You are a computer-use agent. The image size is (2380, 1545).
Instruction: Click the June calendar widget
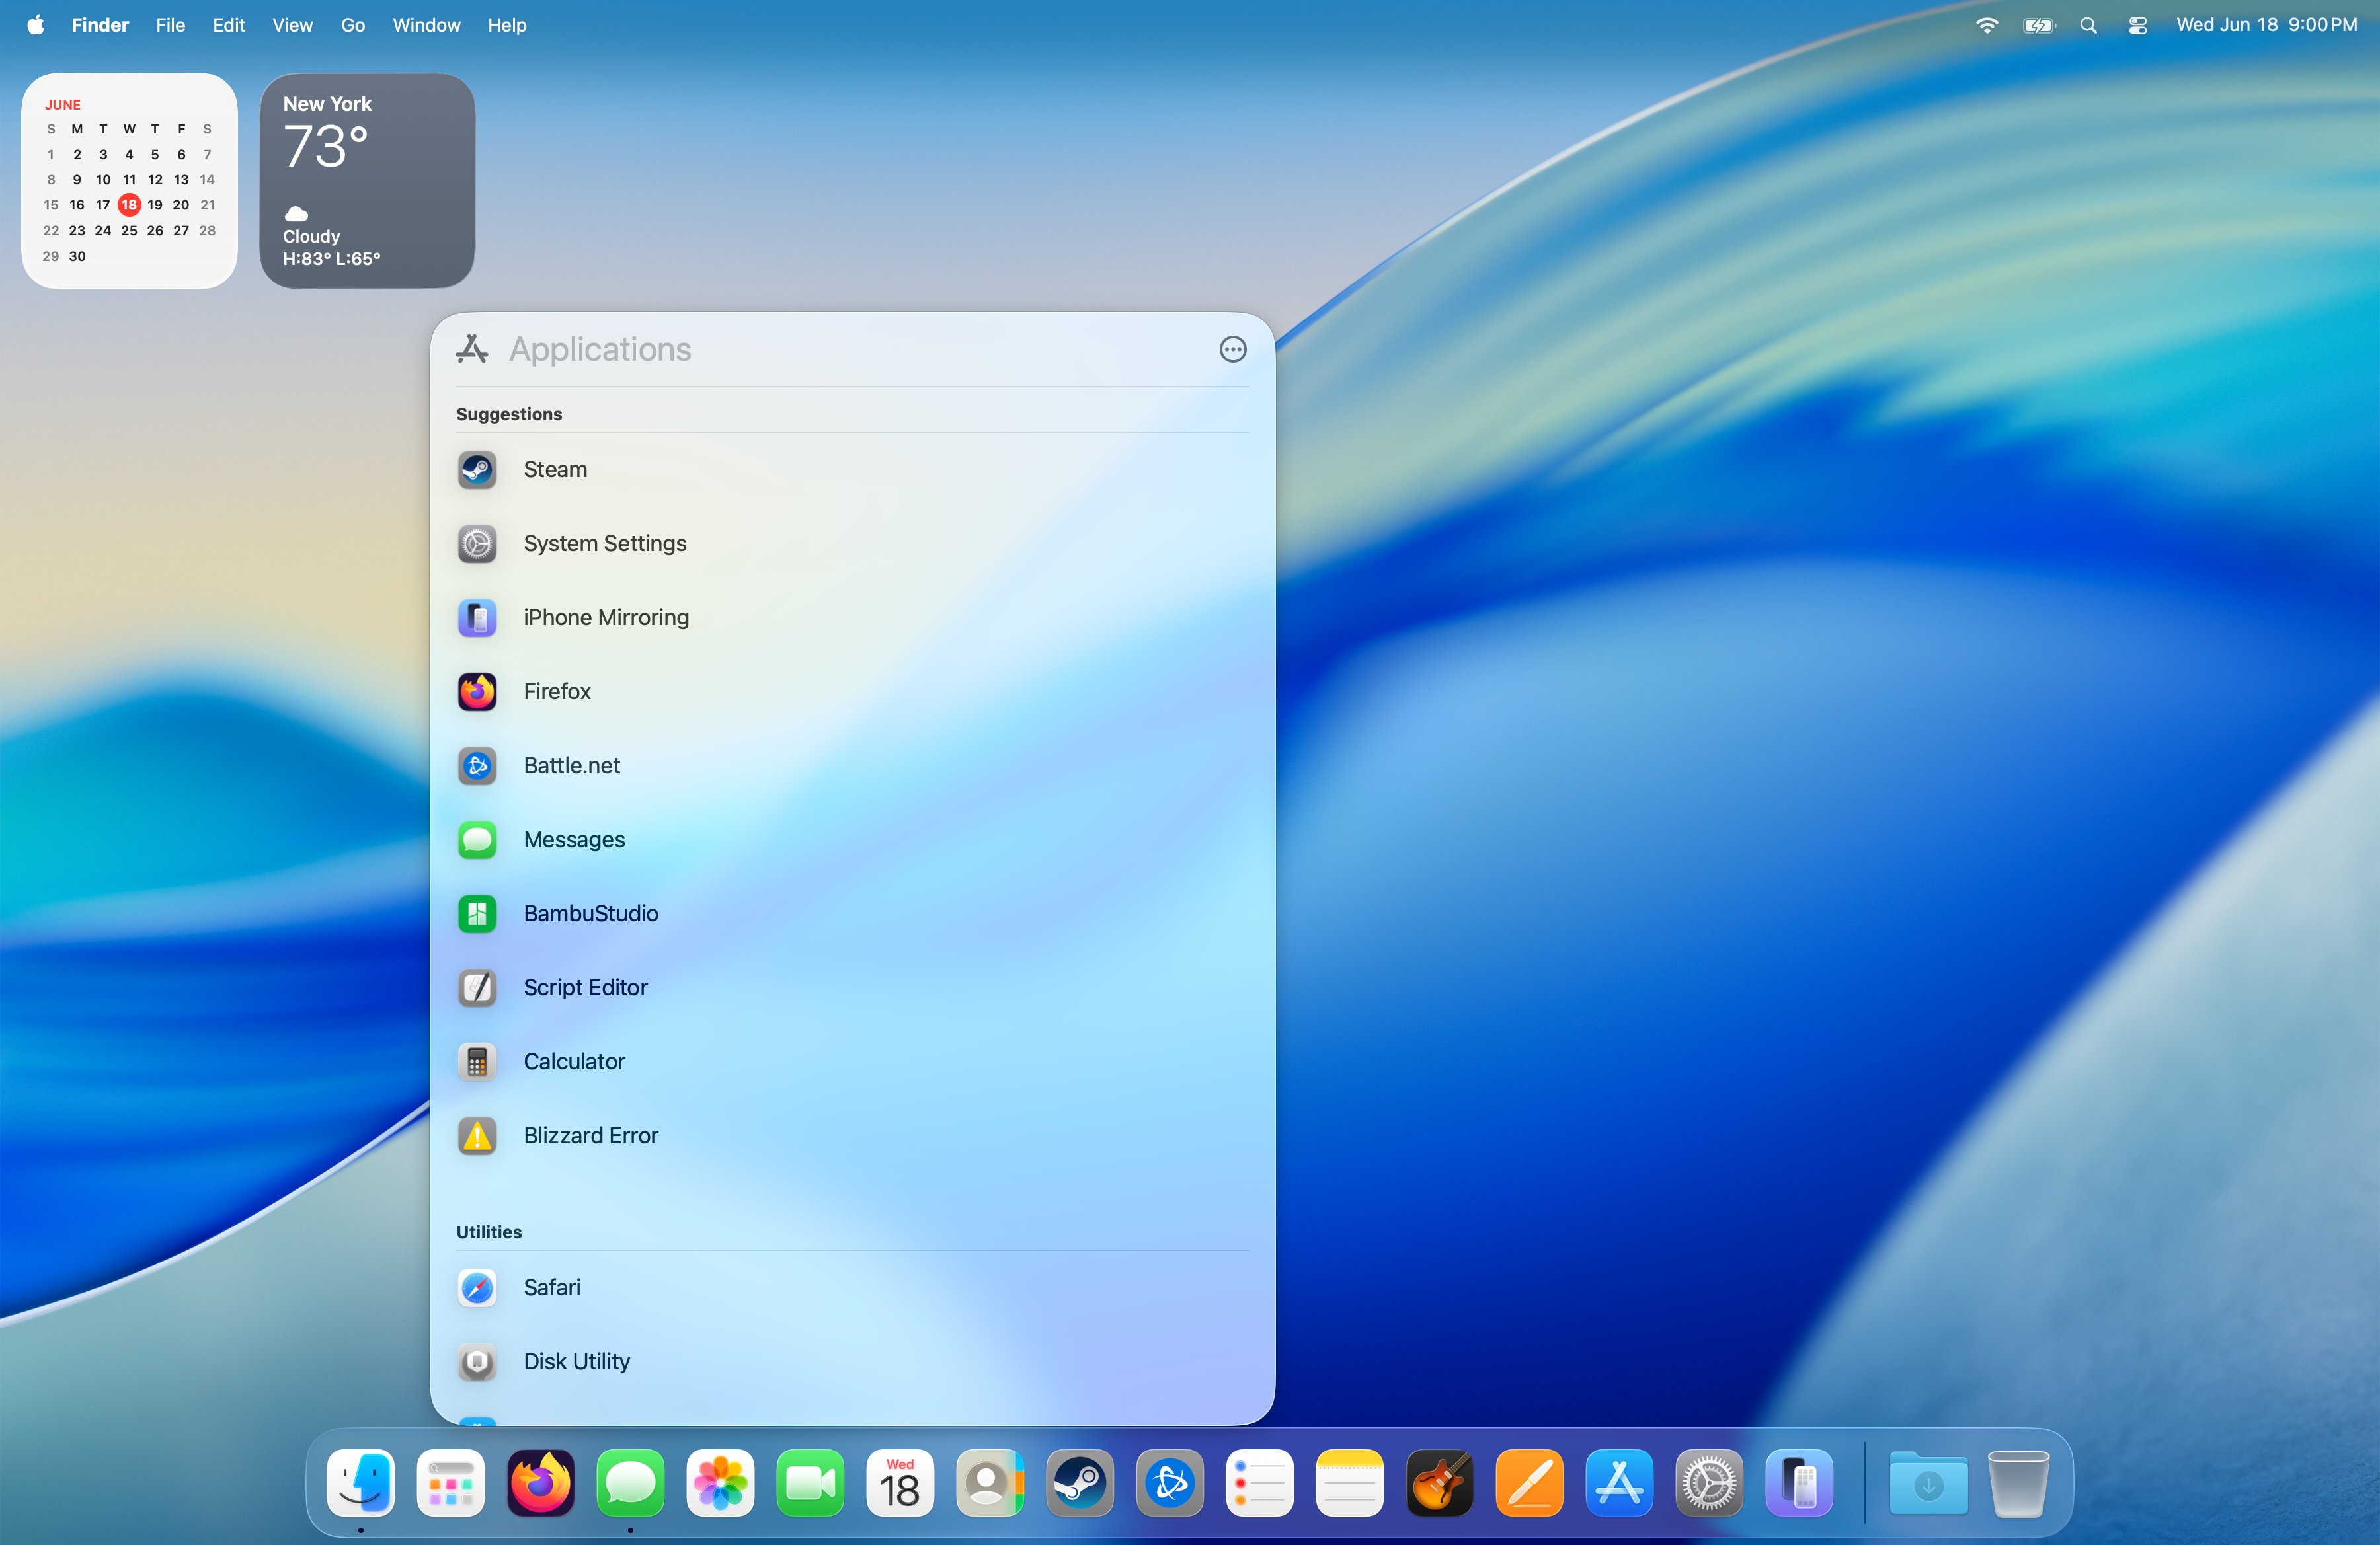click(x=129, y=181)
